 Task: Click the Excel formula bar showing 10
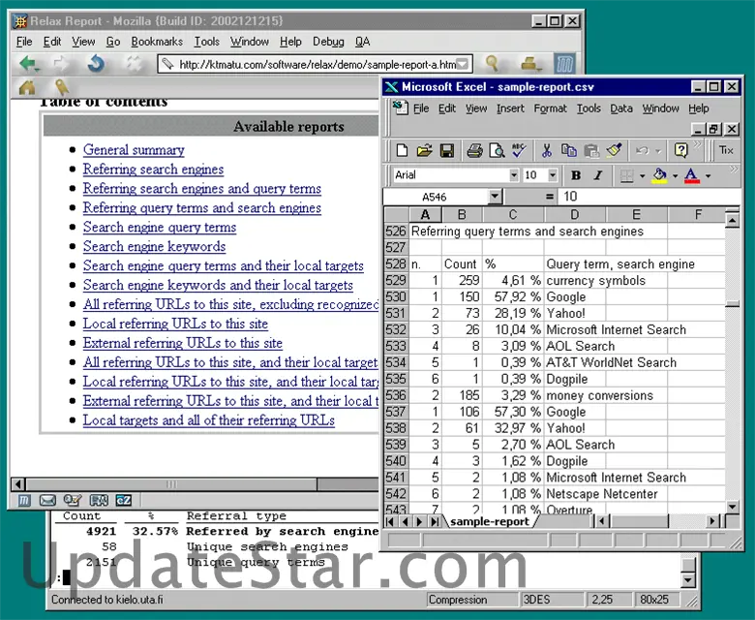(x=649, y=197)
